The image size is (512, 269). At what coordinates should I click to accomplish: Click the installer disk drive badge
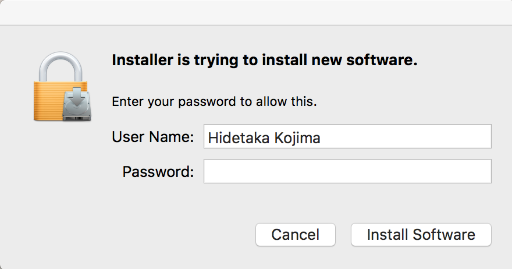[77, 104]
